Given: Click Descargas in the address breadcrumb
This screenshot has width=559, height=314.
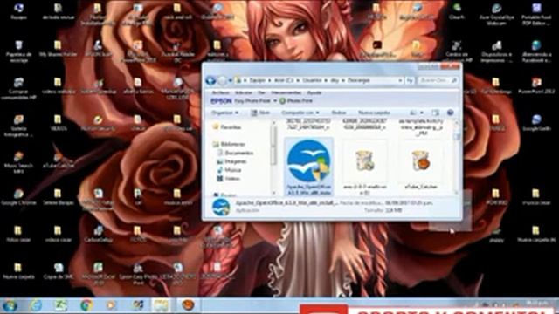Looking at the screenshot, I should (358, 81).
